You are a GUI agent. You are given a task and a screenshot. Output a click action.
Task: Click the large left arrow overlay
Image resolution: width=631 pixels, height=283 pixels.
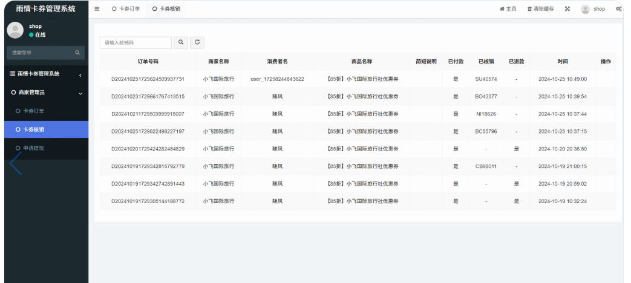(x=16, y=162)
